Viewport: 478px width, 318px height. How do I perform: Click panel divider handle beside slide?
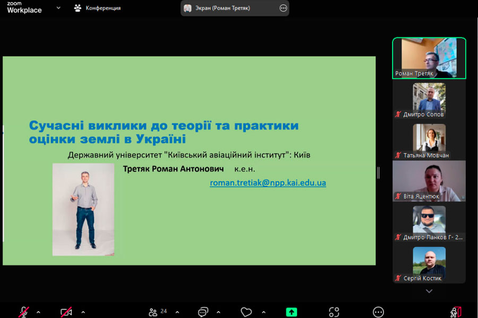coord(378,173)
